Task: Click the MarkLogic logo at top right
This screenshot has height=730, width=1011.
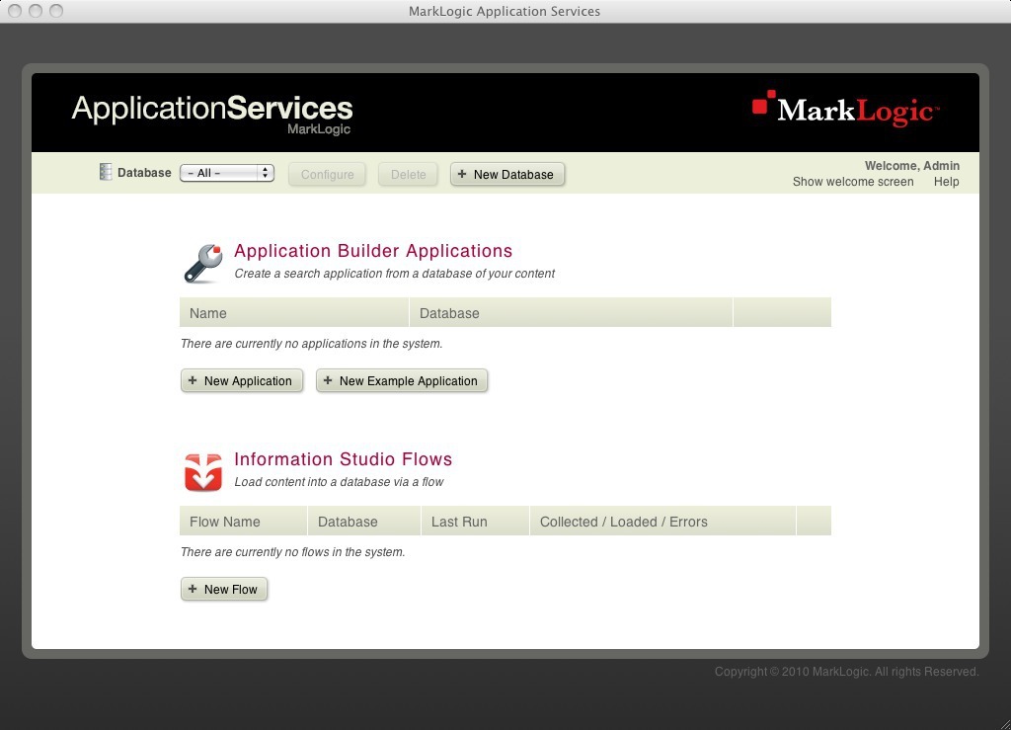Action: click(845, 109)
